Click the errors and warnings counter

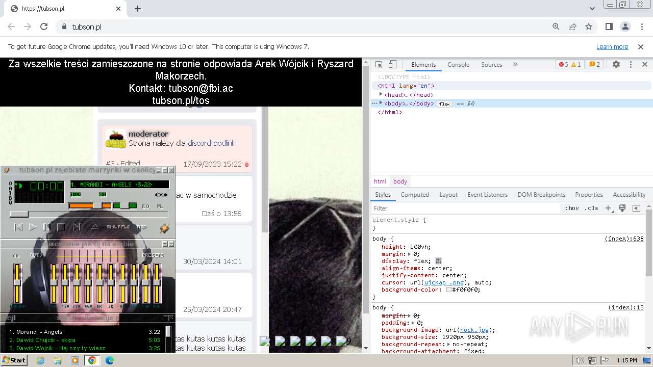point(570,65)
